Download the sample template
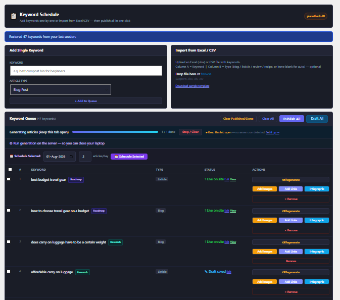 (192, 86)
